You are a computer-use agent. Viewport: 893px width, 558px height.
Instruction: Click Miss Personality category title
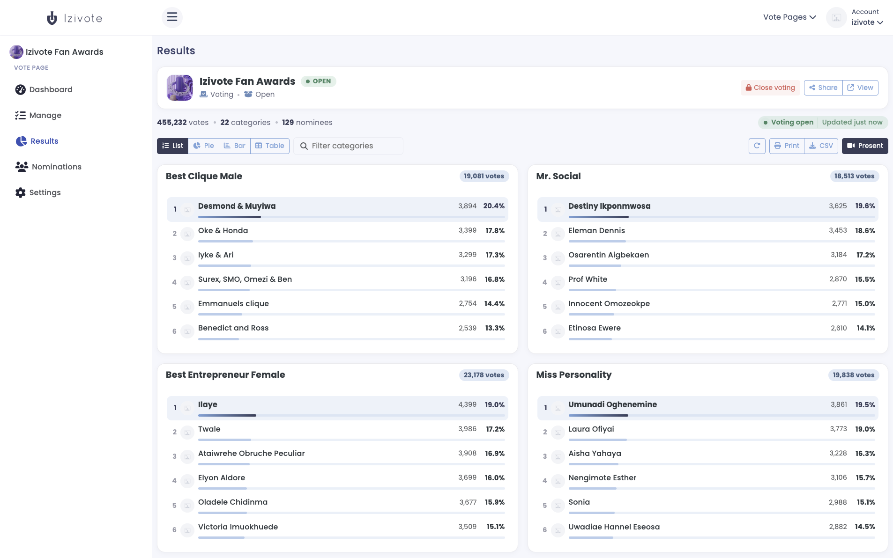coord(573,374)
